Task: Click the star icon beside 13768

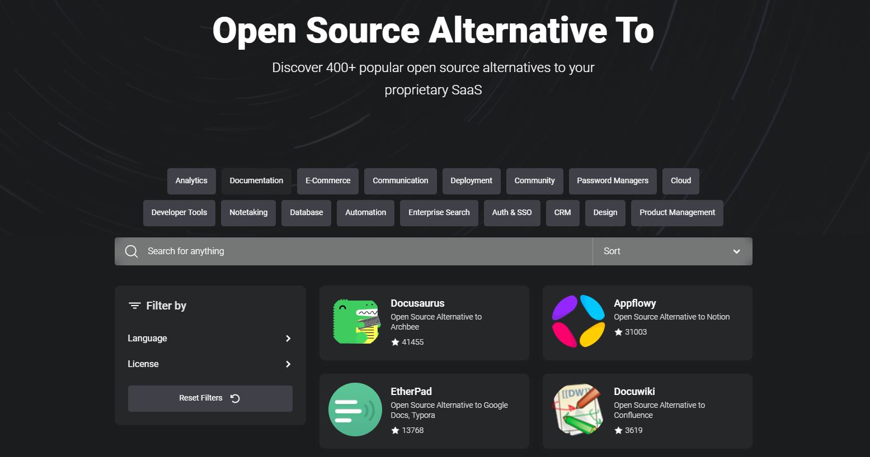Action: 395,430
